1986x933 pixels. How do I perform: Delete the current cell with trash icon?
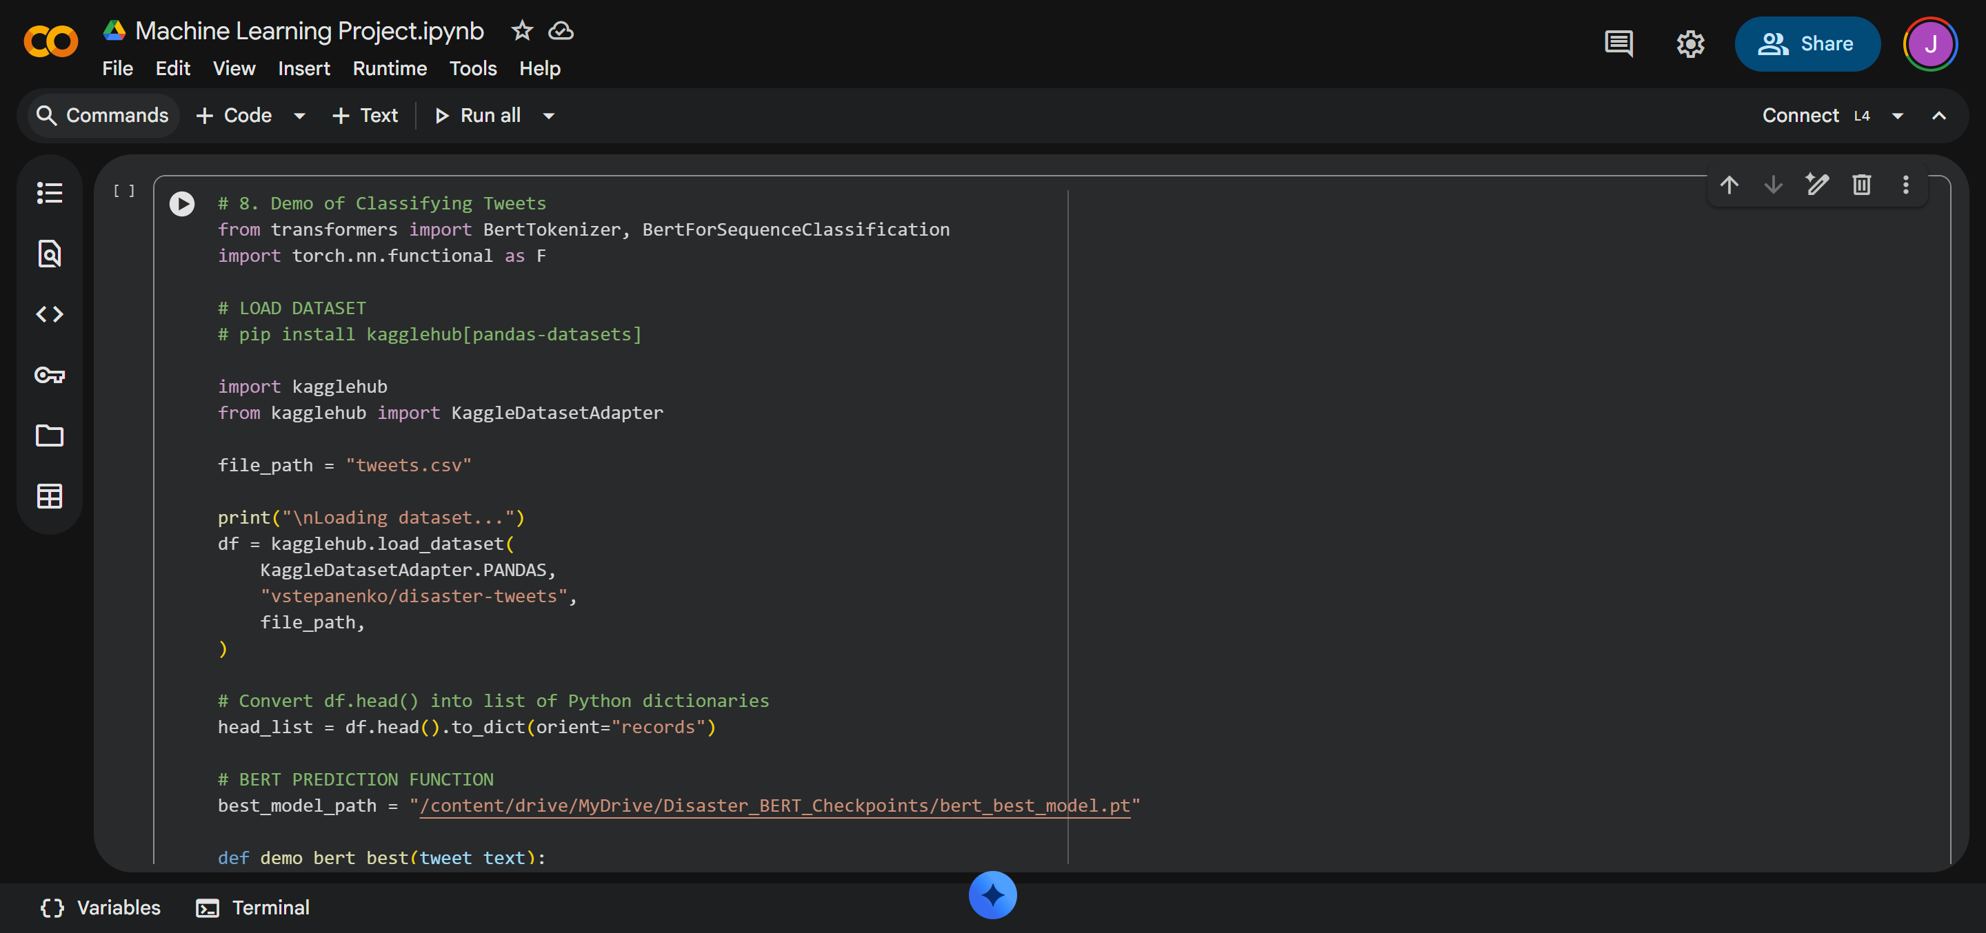[1861, 185]
